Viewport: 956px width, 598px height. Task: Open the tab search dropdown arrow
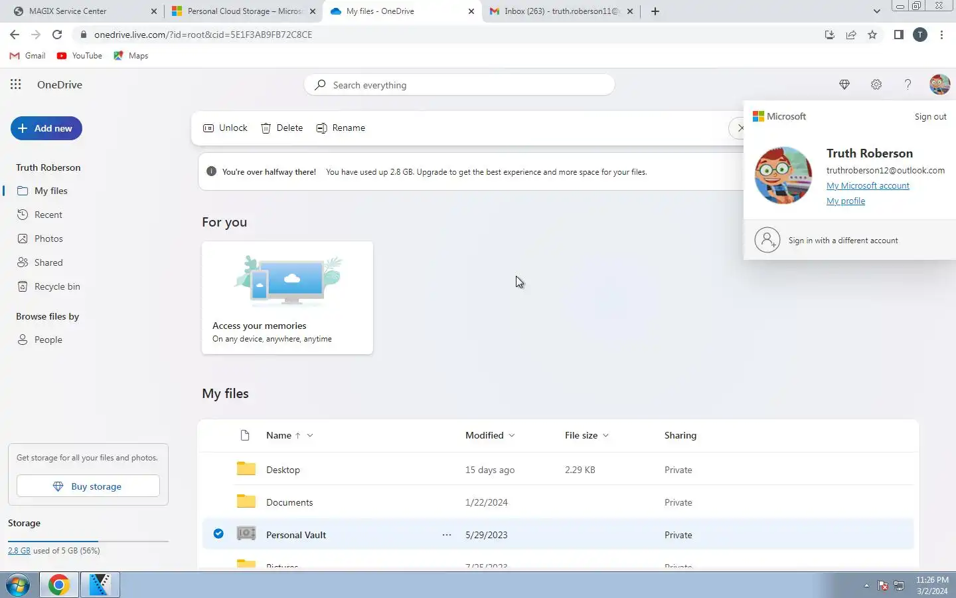coord(876,11)
